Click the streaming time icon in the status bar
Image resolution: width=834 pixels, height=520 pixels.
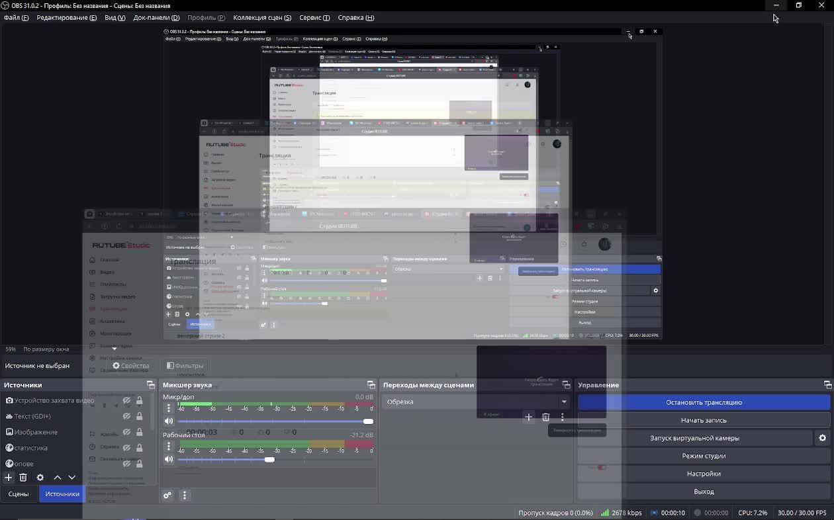point(654,513)
